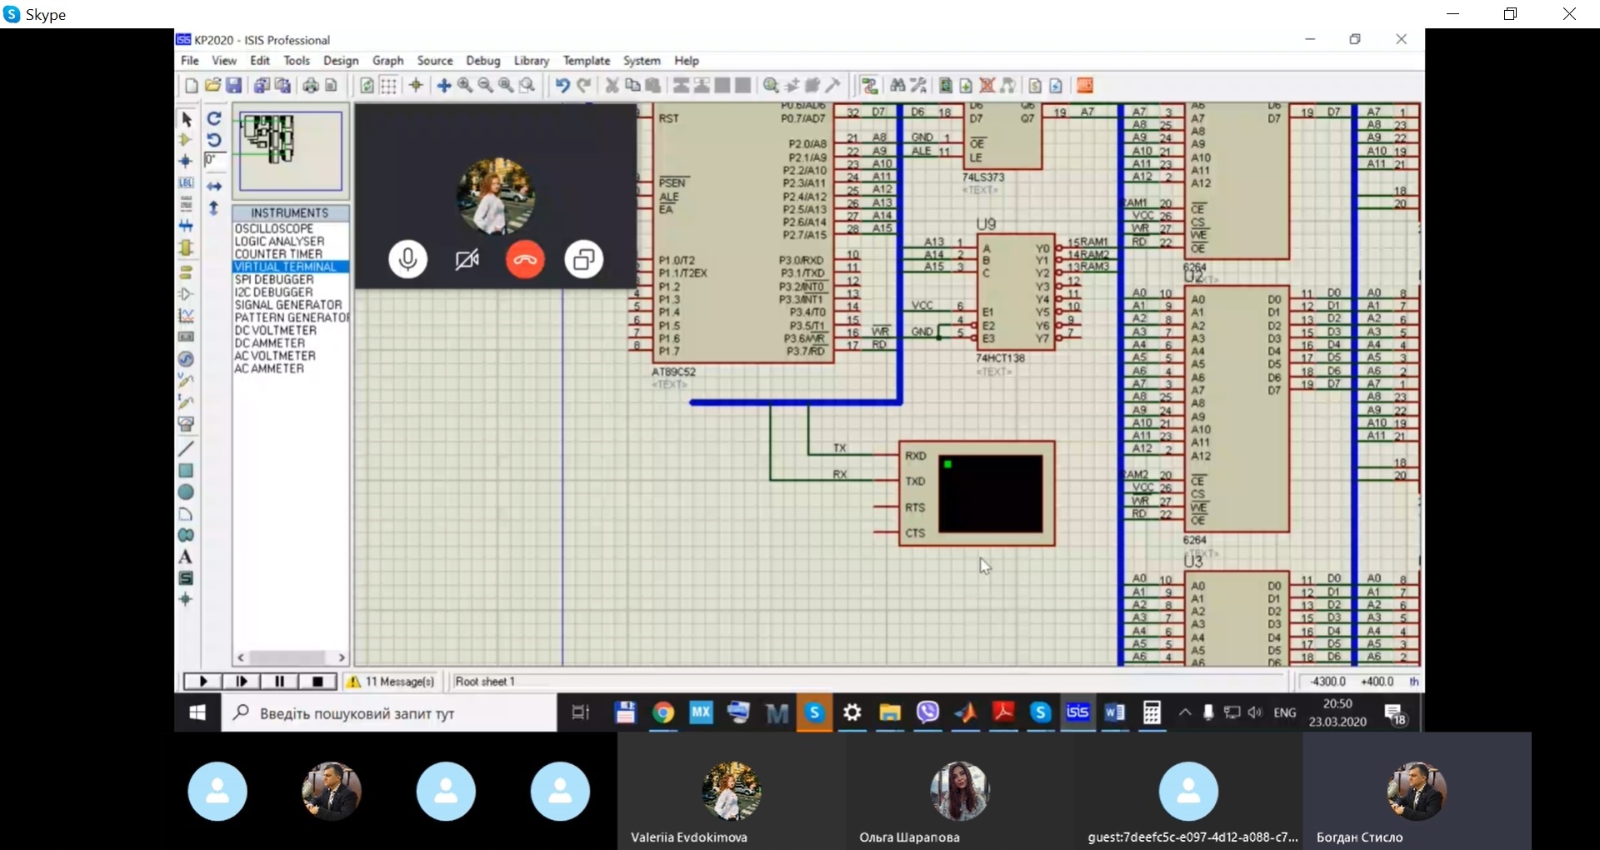Select the Subcircuit mode tool

186,247
